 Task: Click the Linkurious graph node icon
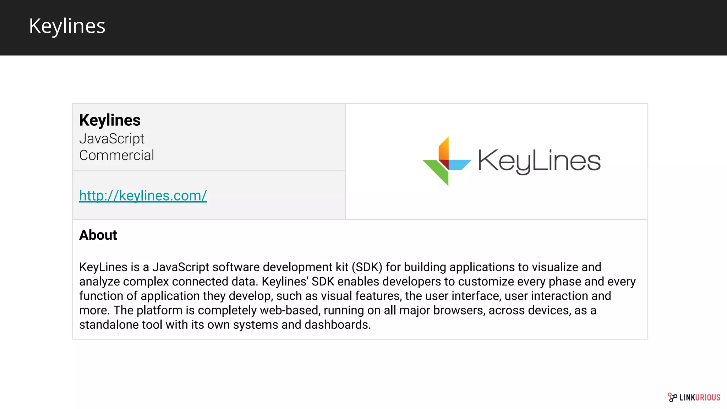coord(672,397)
